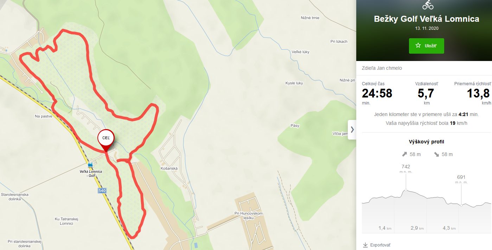Click the Pri Huncovskom lesíku map label

[x=249, y=215]
